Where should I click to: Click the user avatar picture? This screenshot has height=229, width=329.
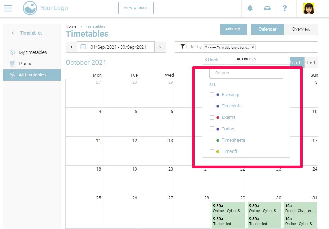tap(309, 8)
